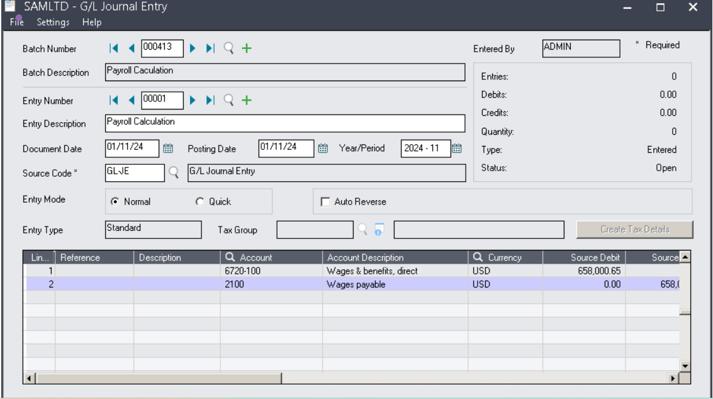Click grid scroll left arrow
This screenshot has width=713, height=399.
tap(29, 378)
